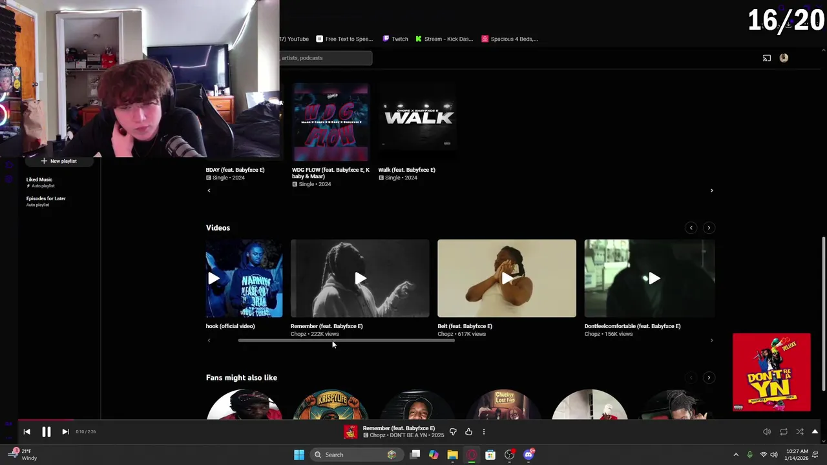Click the BDAY (feat. Babyfxce E) title
Image resolution: width=827 pixels, height=465 pixels.
click(x=235, y=170)
